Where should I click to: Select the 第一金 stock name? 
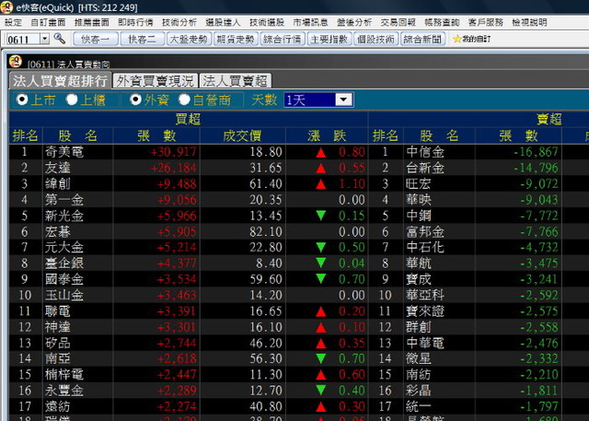[x=64, y=200]
